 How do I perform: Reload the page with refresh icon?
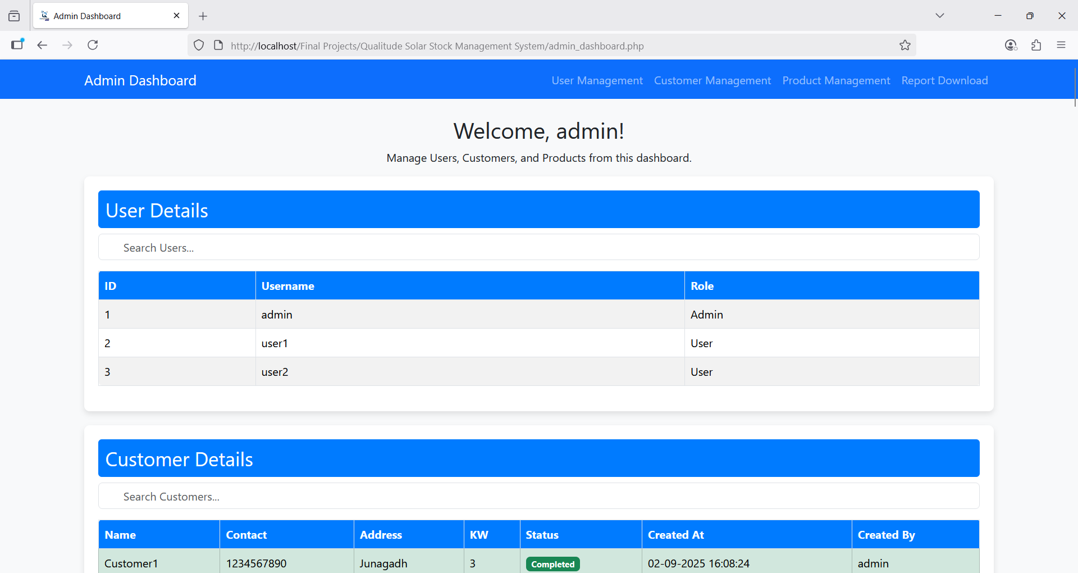click(x=93, y=45)
